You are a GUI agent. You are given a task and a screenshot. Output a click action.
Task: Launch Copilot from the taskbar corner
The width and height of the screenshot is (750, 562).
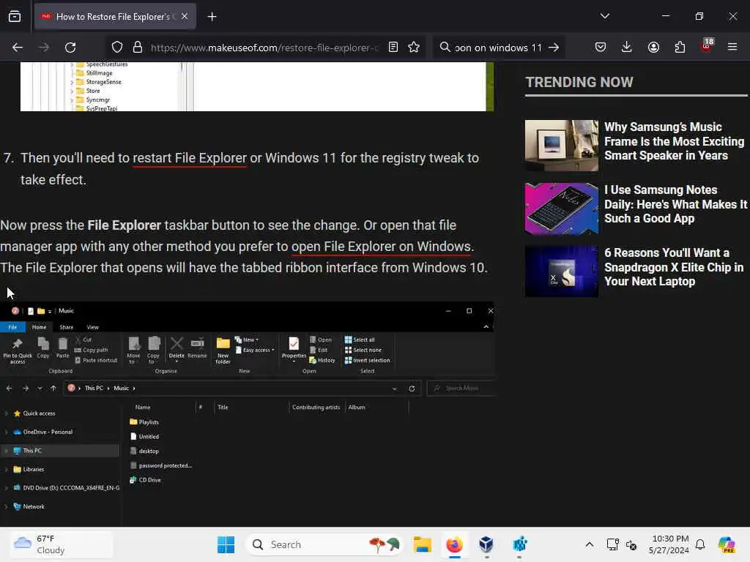(x=727, y=544)
